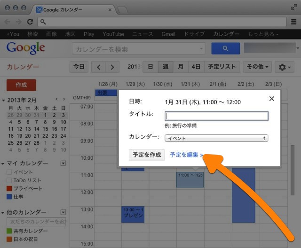Open +You from the top bar
Image resolution: width=301 pixels, height=248 pixels.
pos(13,34)
